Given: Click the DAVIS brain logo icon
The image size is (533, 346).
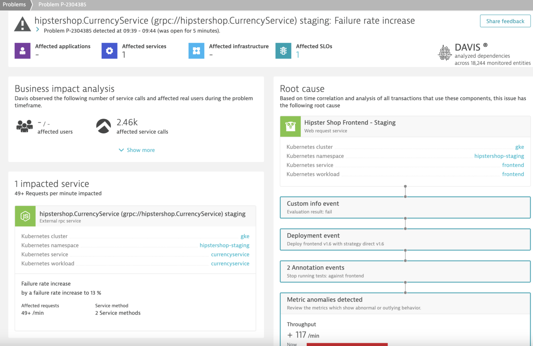Looking at the screenshot, I should (x=445, y=53).
